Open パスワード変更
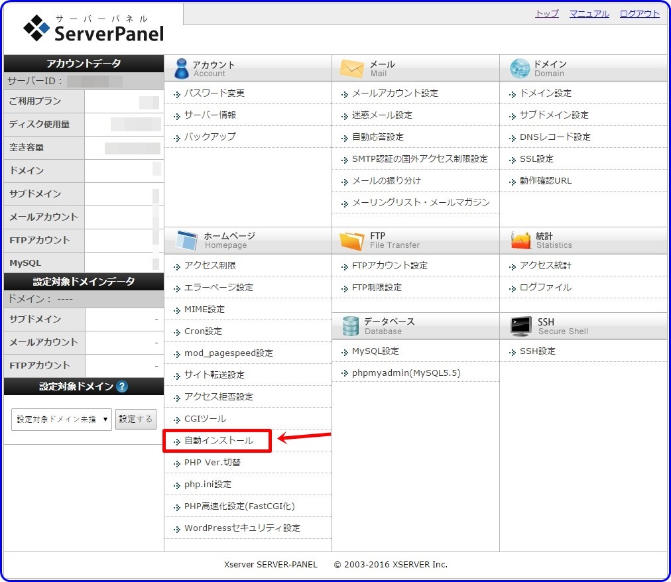This screenshot has height=582, width=671. point(214,93)
